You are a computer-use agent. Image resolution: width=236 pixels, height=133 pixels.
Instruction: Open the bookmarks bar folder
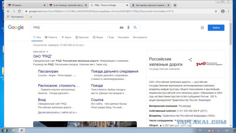pyautogui.click(x=29, y=17)
